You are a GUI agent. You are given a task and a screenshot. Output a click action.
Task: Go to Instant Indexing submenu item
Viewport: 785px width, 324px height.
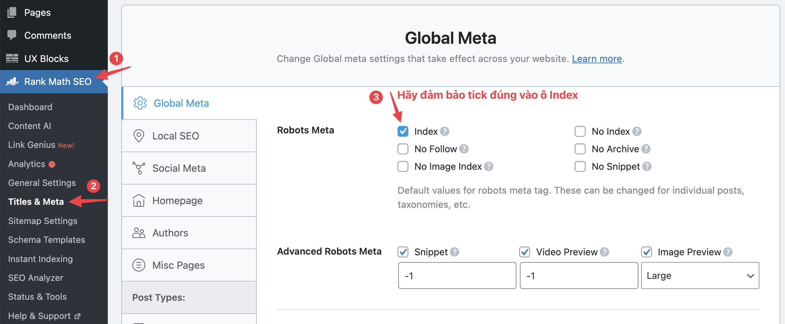[x=40, y=259]
